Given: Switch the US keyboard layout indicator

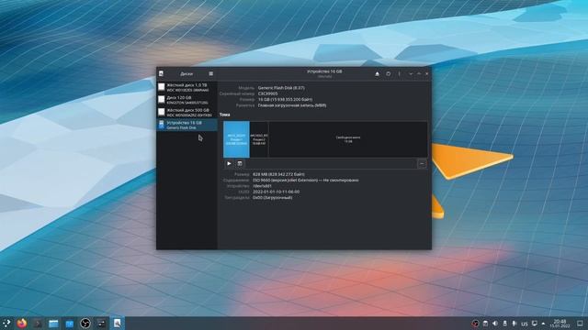Looking at the screenshot, I should (x=525, y=324).
